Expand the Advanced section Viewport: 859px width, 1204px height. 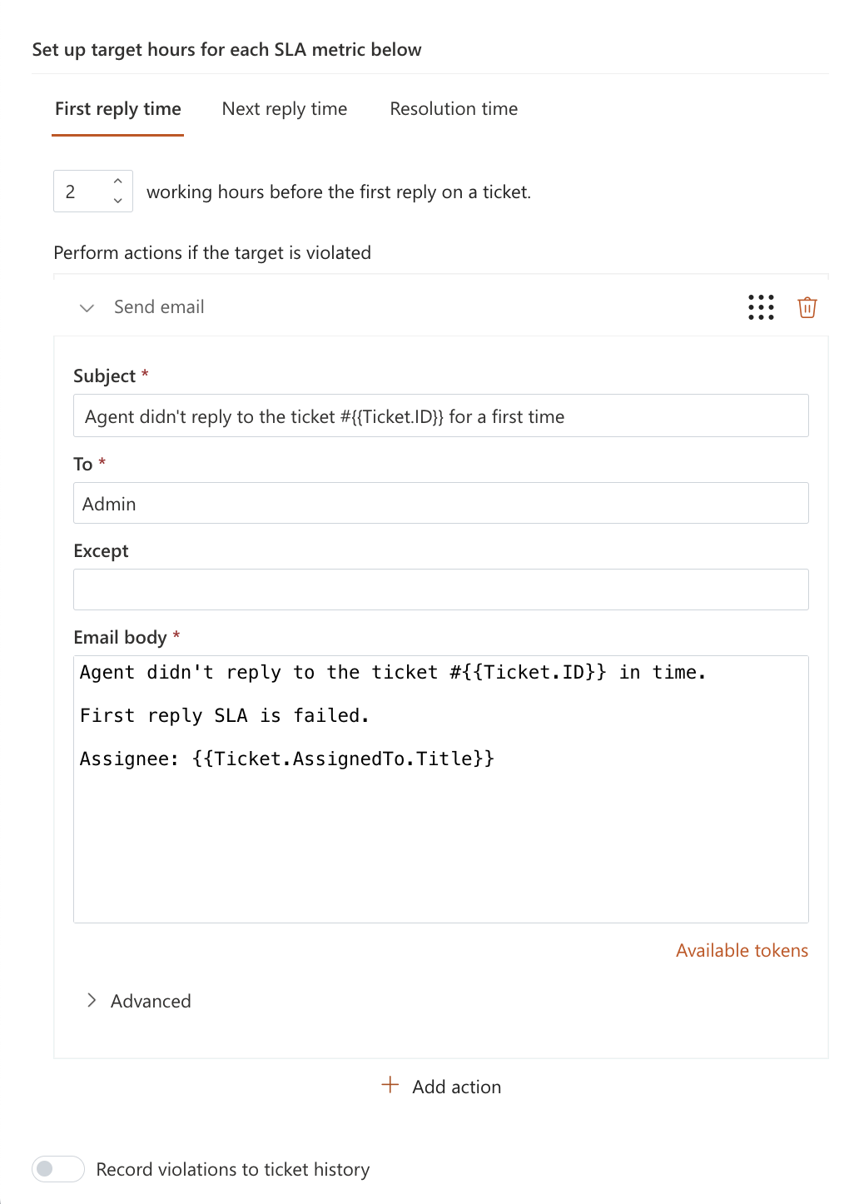tap(92, 1000)
